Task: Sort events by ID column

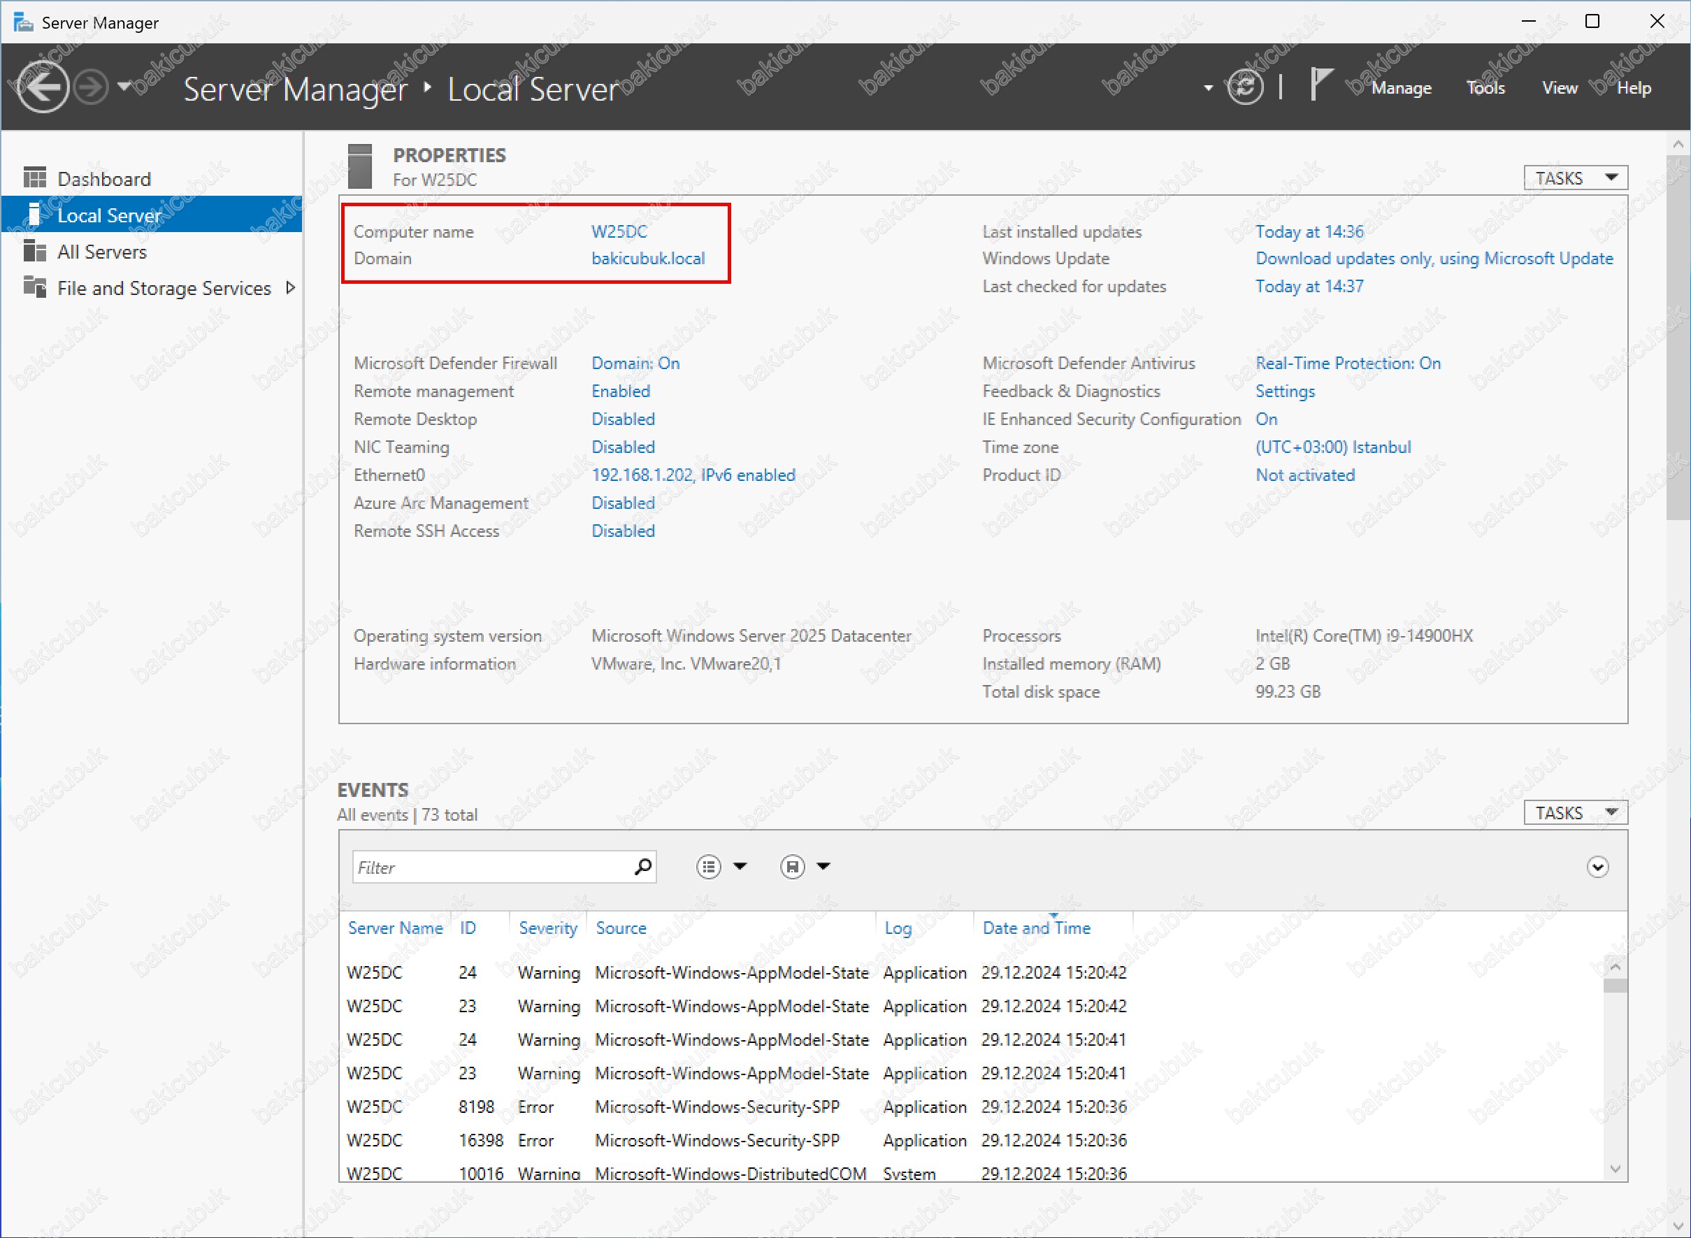Action: (468, 928)
